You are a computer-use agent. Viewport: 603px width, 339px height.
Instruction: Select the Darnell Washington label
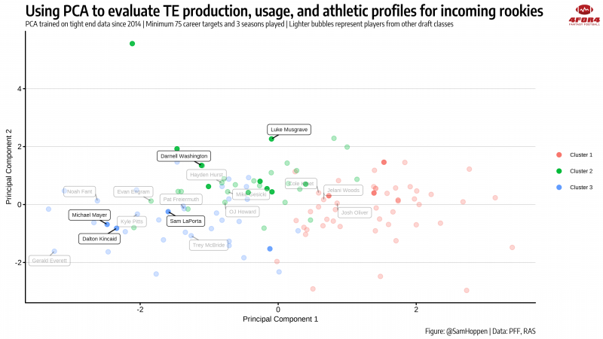(x=183, y=156)
